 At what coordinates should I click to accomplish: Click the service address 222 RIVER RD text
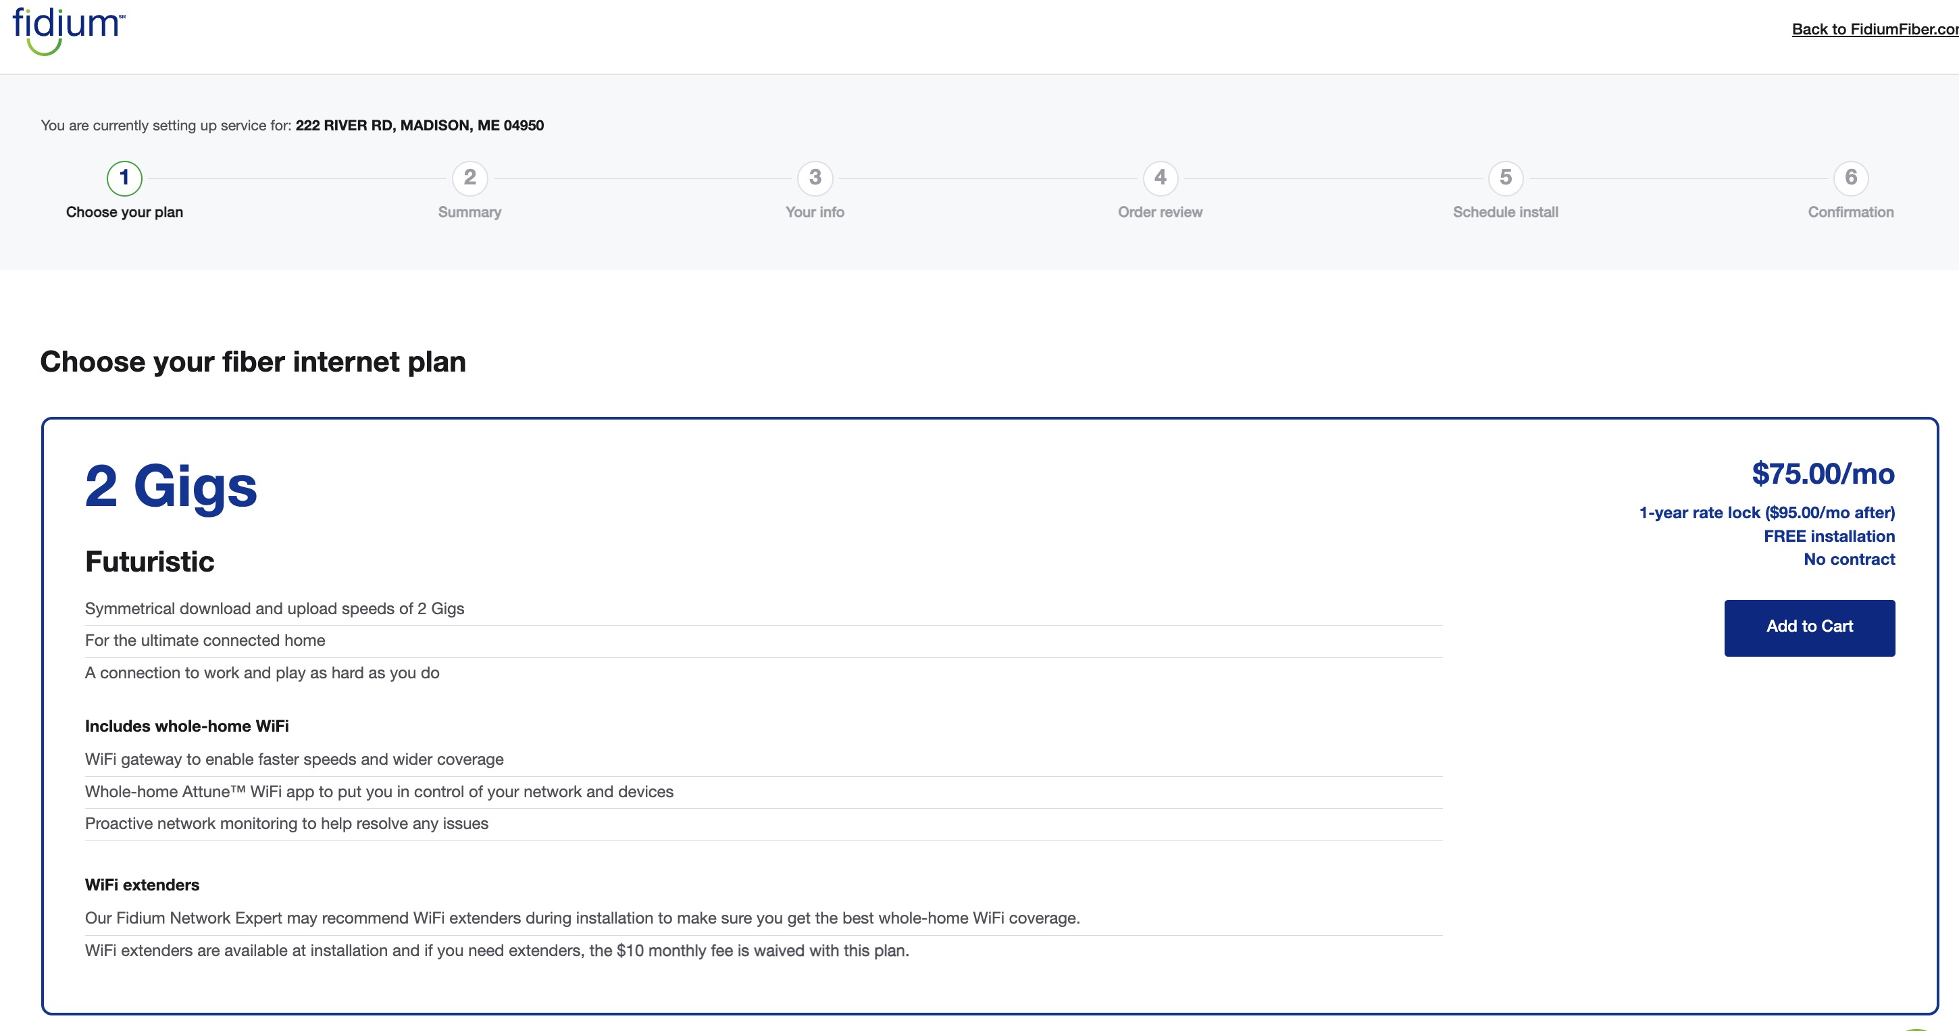point(419,126)
